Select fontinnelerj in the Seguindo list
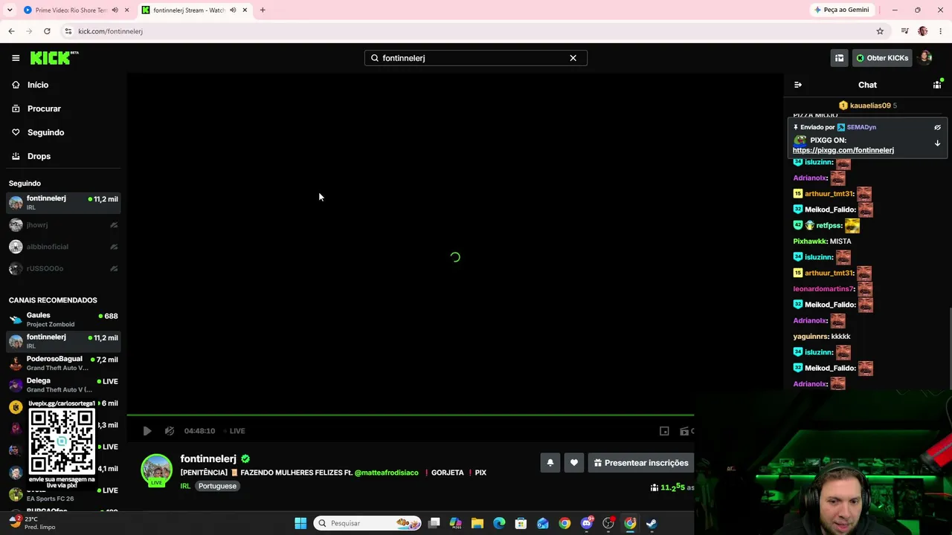 (63, 202)
